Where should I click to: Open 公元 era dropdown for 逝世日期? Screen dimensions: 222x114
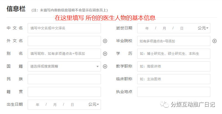tap(203, 28)
